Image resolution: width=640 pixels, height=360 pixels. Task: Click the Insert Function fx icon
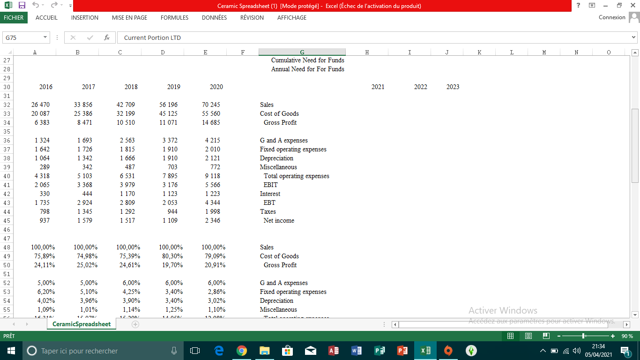click(107, 37)
